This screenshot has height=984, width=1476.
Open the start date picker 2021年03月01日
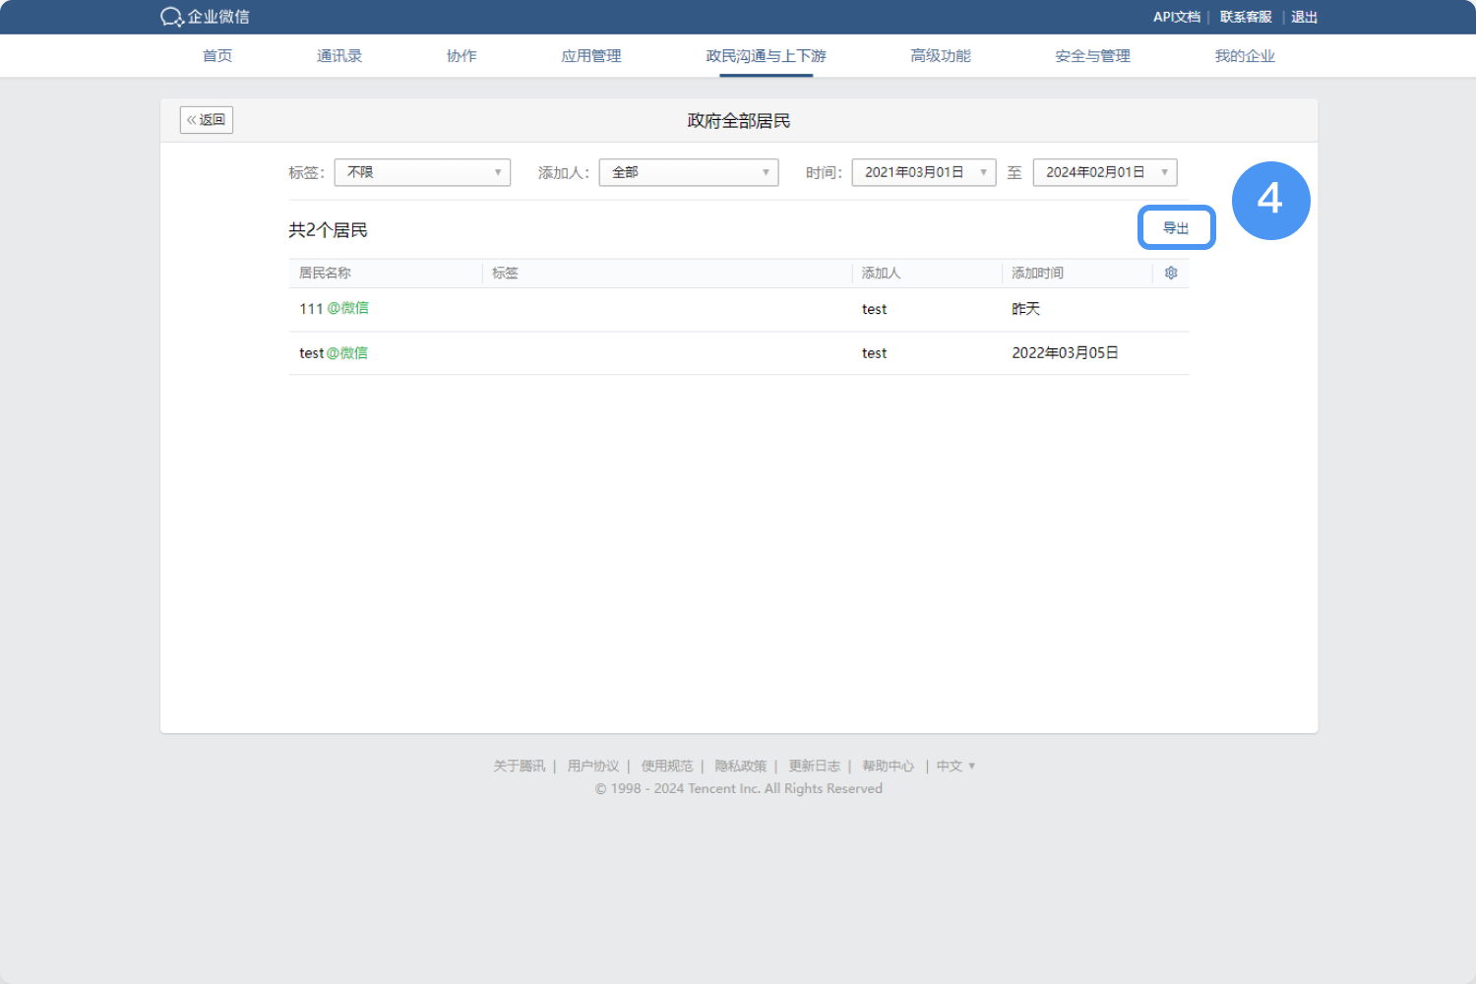pos(922,172)
